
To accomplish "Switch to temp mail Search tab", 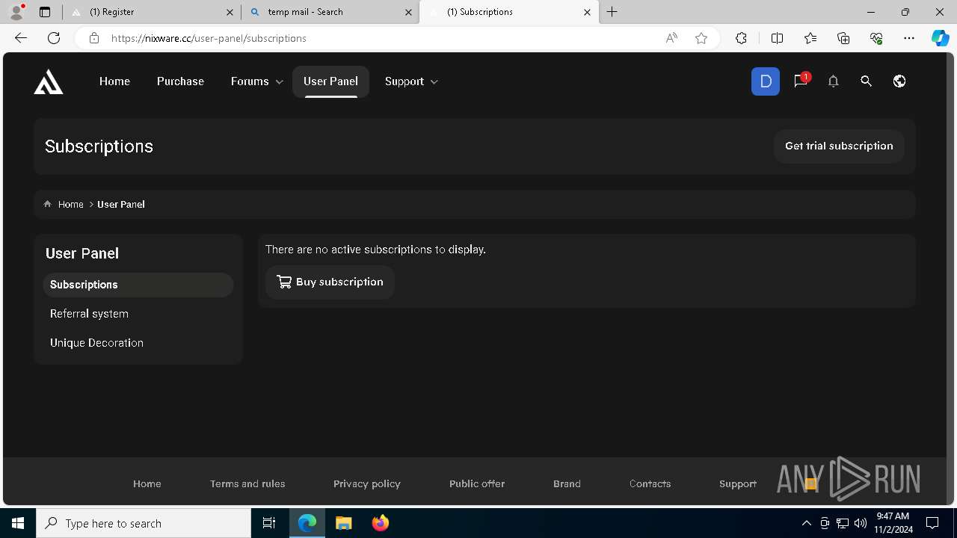I will (330, 12).
